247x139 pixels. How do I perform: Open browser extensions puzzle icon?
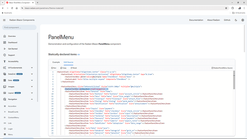point(233,8)
